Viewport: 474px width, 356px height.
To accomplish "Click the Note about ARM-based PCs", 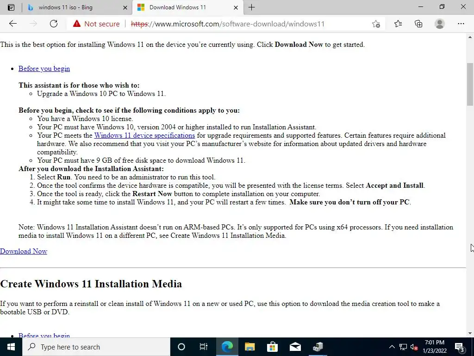I will coord(236,231).
